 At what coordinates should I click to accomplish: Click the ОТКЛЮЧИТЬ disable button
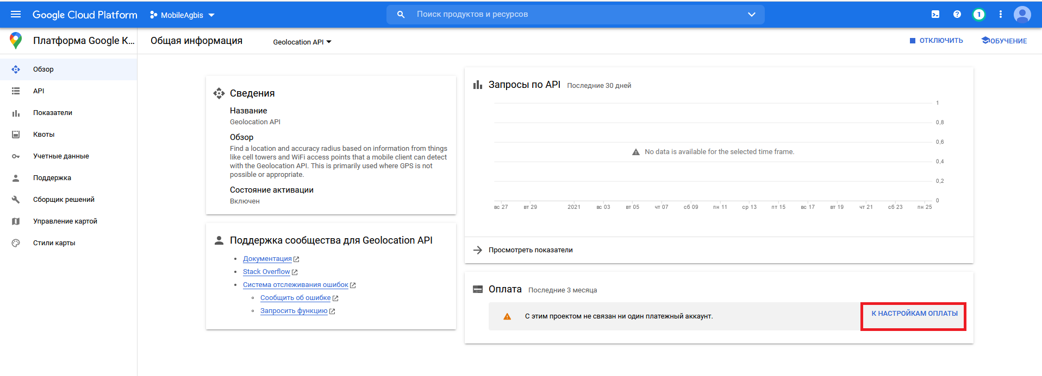[936, 41]
